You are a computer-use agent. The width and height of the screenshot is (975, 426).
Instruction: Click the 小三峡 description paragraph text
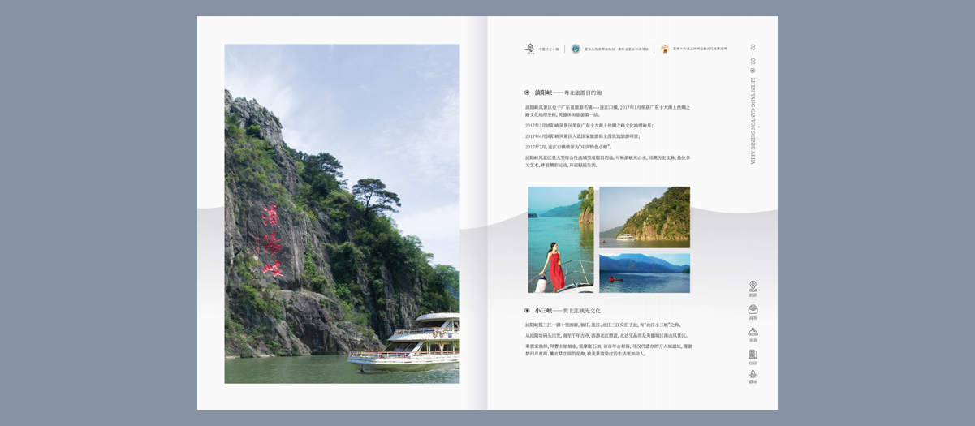608,339
